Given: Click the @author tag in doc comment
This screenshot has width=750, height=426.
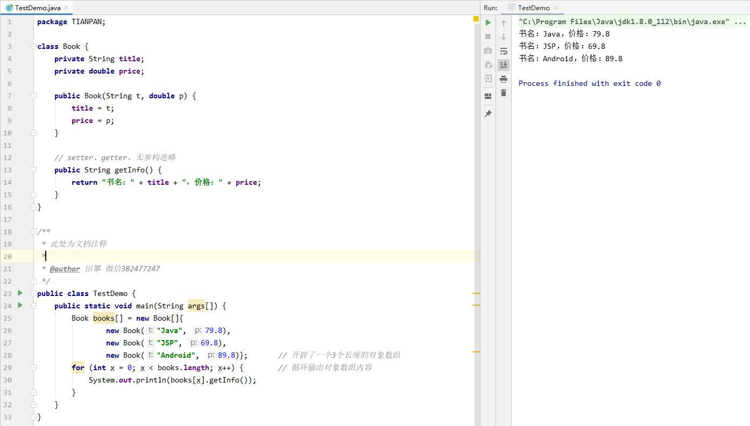Looking at the screenshot, I should [x=65, y=269].
